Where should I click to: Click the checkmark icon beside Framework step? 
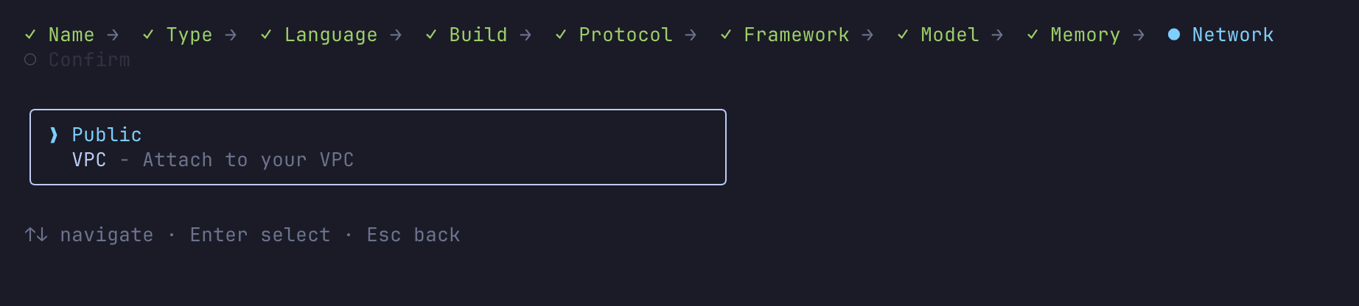[726, 35]
